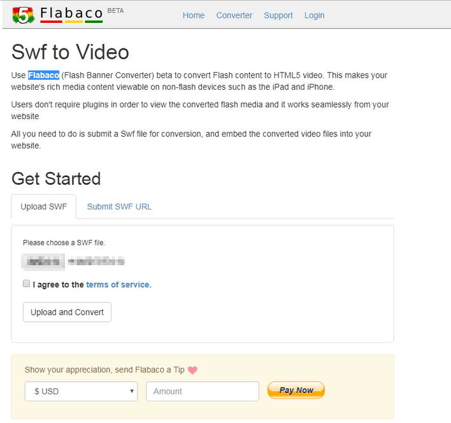Switch to Submit SWF URL tab

(x=119, y=206)
